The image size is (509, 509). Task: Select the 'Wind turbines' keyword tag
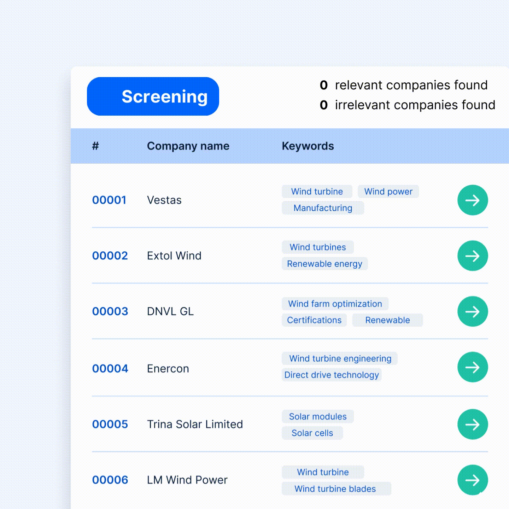click(318, 247)
